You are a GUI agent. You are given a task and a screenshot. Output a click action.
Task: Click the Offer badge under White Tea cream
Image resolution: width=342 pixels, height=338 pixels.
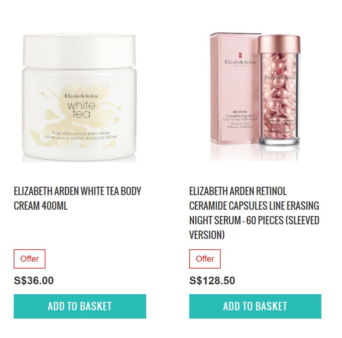point(29,259)
